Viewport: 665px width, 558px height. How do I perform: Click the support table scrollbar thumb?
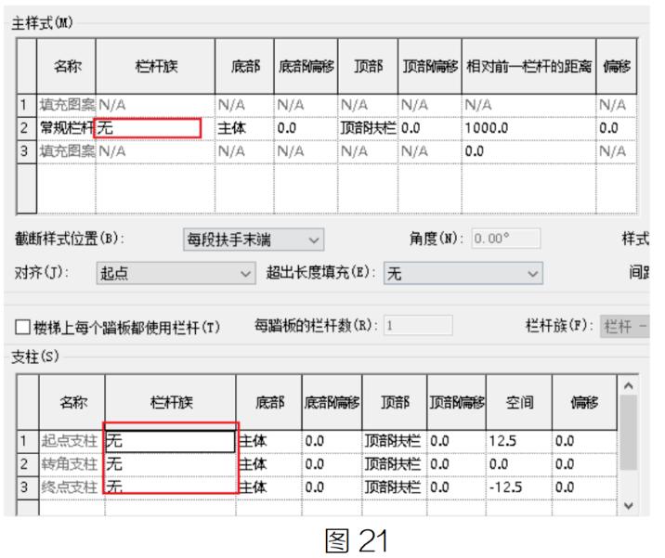[x=629, y=432]
